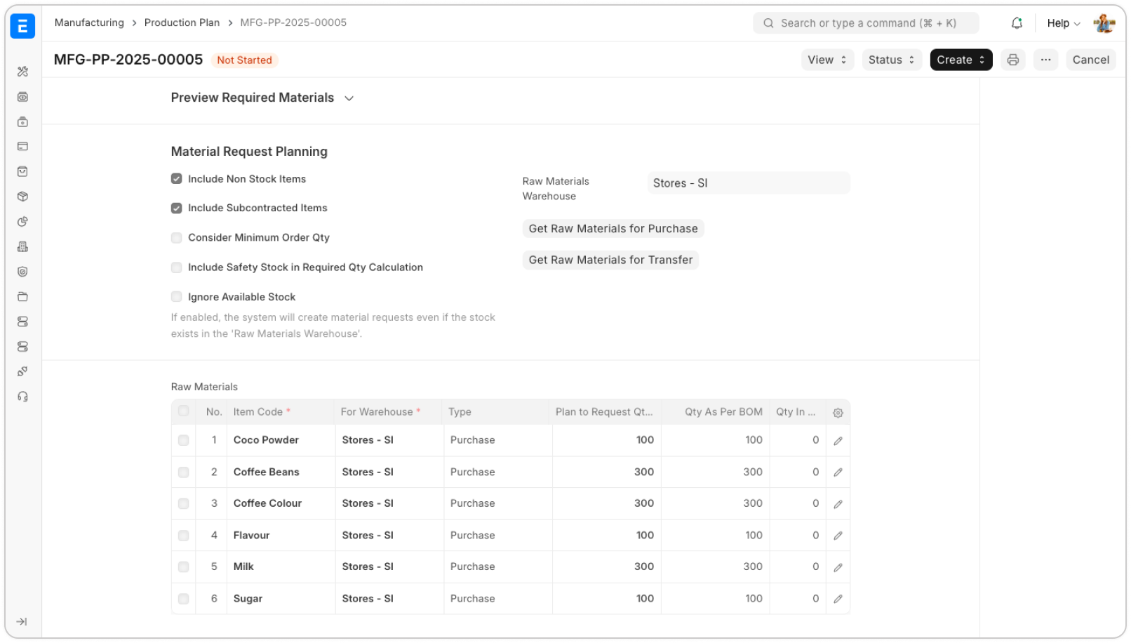Enable Consider Minimum Order Qty

coord(177,238)
